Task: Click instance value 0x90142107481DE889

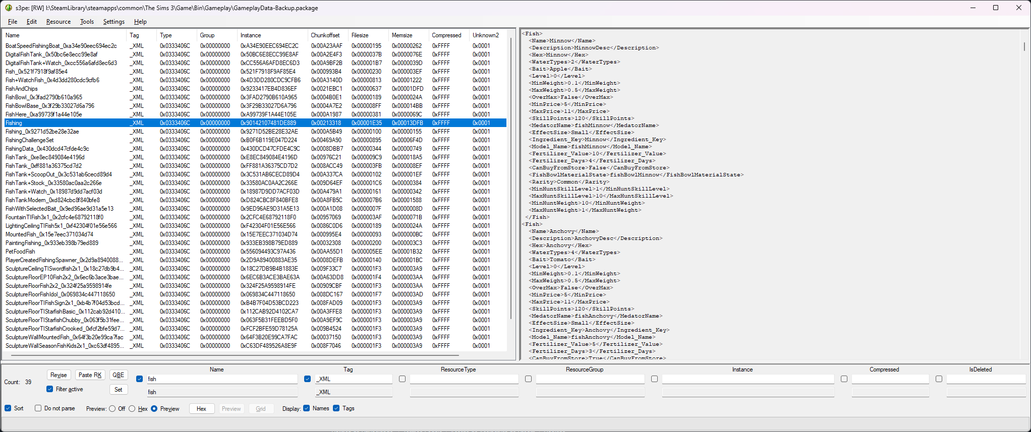Action: 268,123
